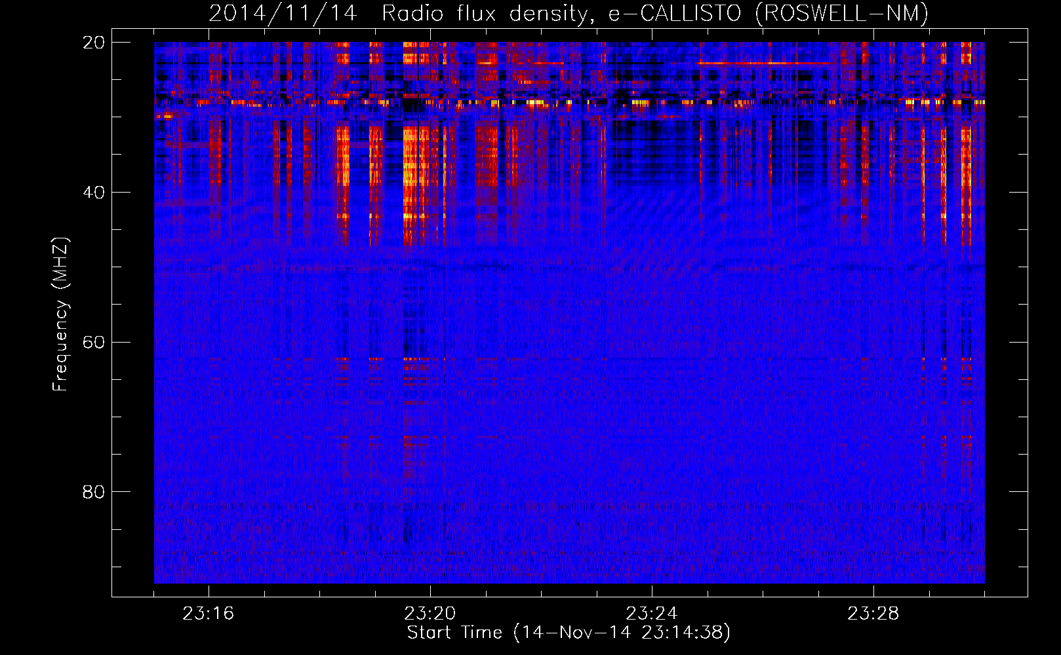Click the 'Frequency (MHZ)' y-axis label
The width and height of the screenshot is (1061, 655).
tap(60, 314)
